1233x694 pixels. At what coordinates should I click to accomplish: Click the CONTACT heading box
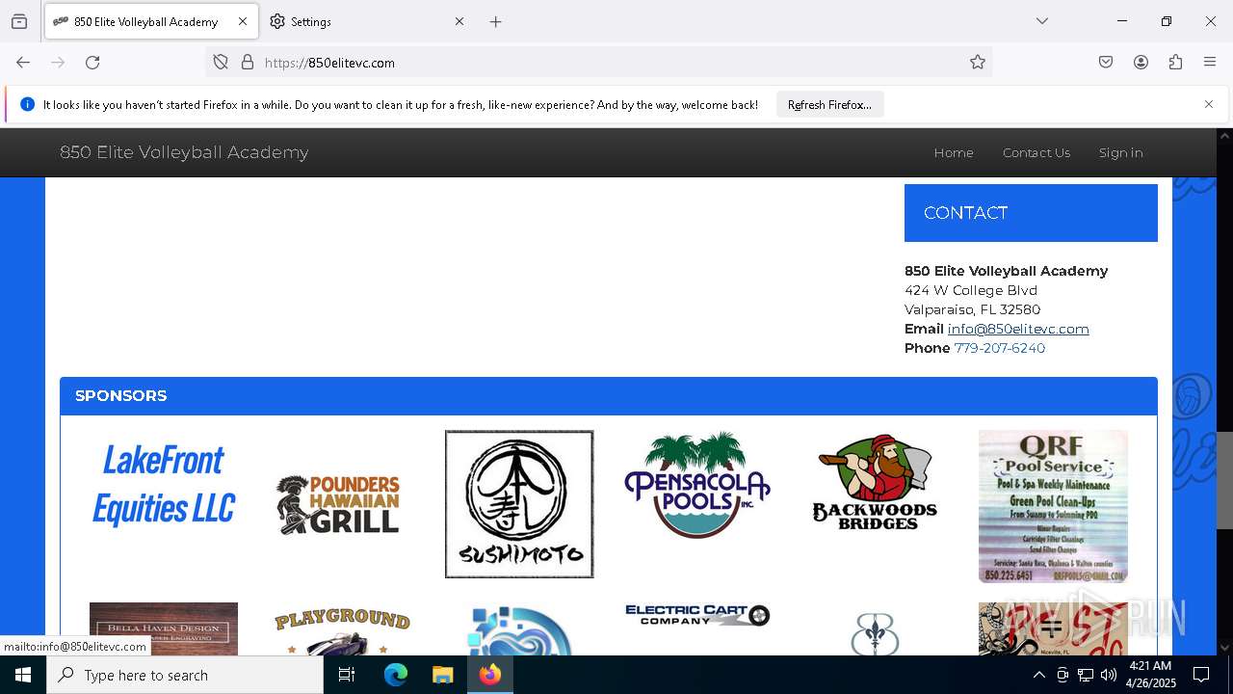(1031, 213)
